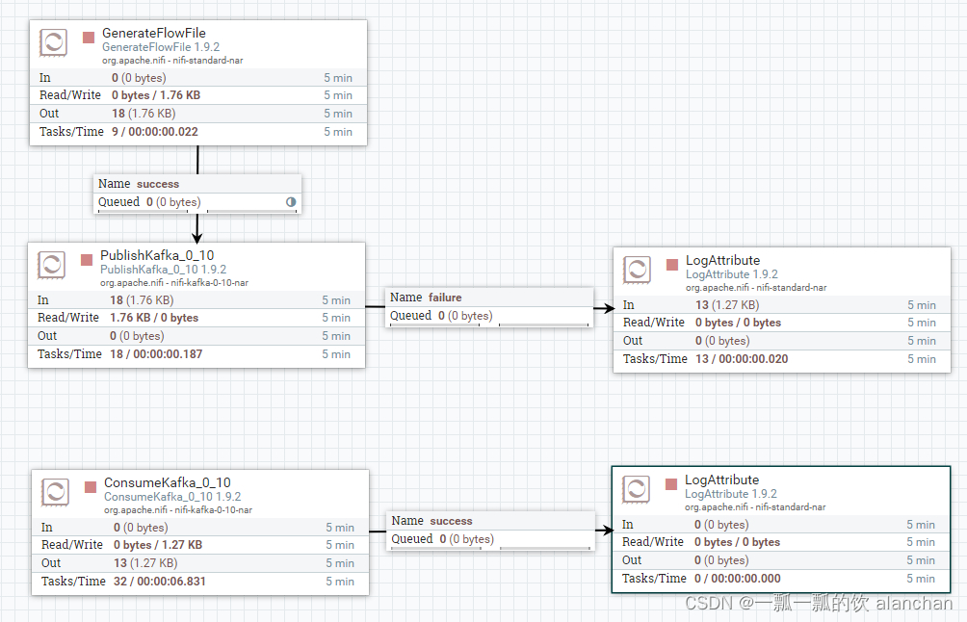This screenshot has width=967, height=622.
Task: Click the success connection name below GenerateFlowFile
Action: point(158,184)
